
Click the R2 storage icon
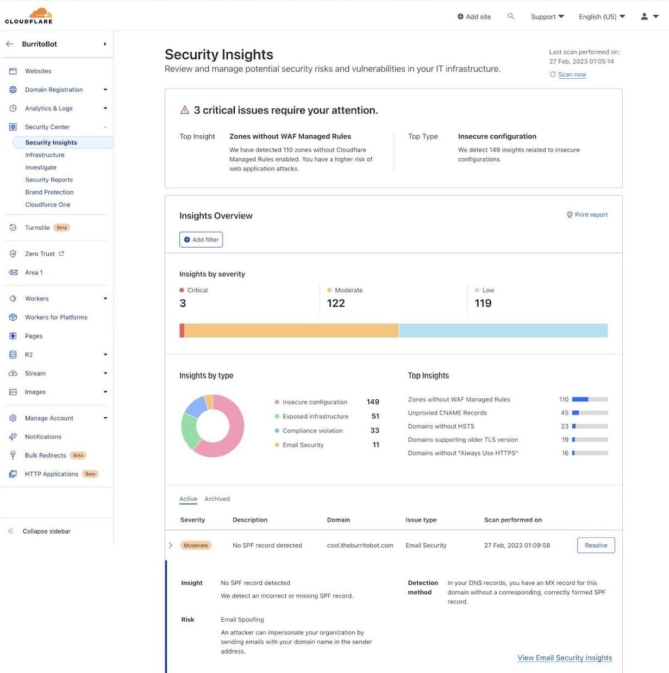point(13,355)
